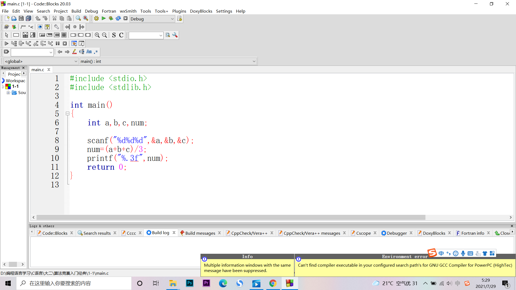This screenshot has height=290, width=516.
Task: Zoom out using the minus magnifier
Action: [105, 35]
